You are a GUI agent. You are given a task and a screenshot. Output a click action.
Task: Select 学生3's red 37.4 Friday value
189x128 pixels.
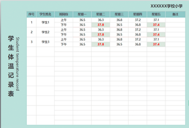(156, 44)
